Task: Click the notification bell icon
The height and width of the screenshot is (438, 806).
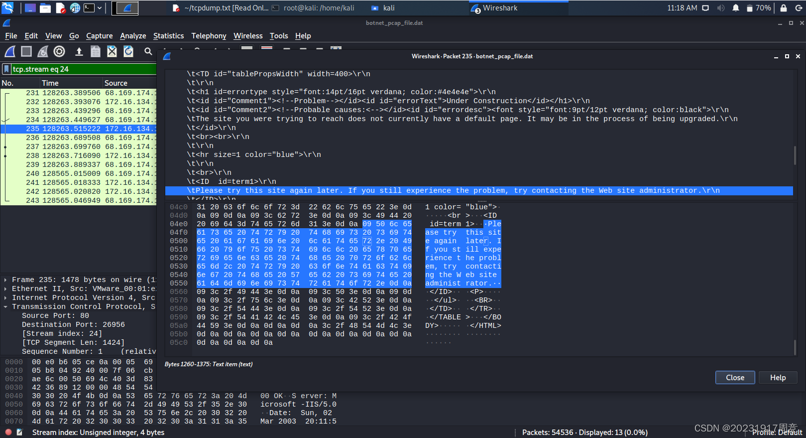Action: tap(736, 8)
